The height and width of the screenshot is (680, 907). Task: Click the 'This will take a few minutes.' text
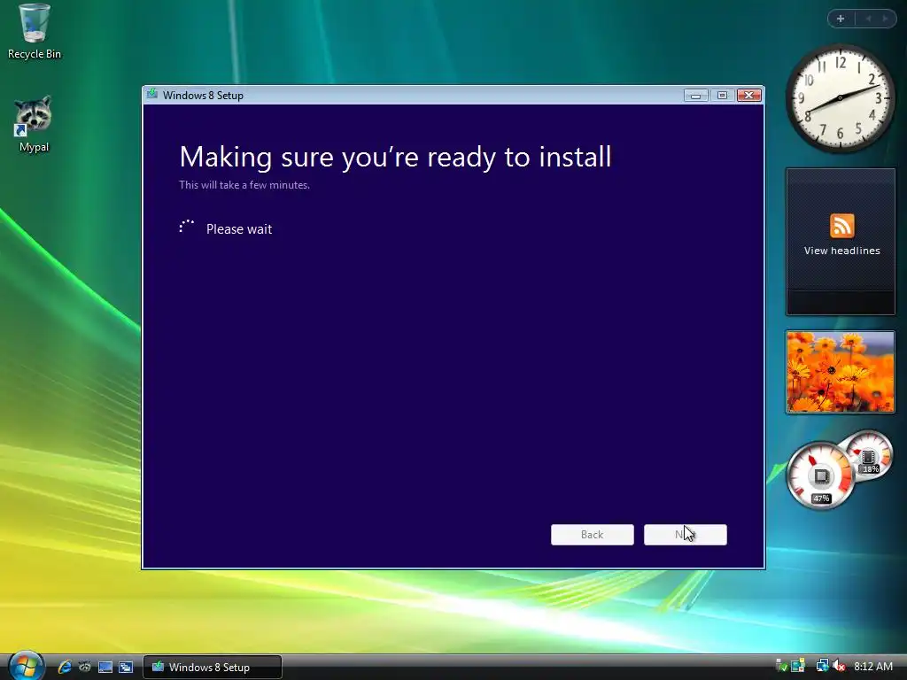click(244, 185)
